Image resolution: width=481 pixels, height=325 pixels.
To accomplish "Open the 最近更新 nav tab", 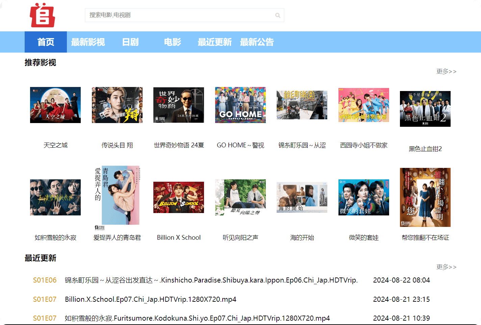I will pos(214,42).
